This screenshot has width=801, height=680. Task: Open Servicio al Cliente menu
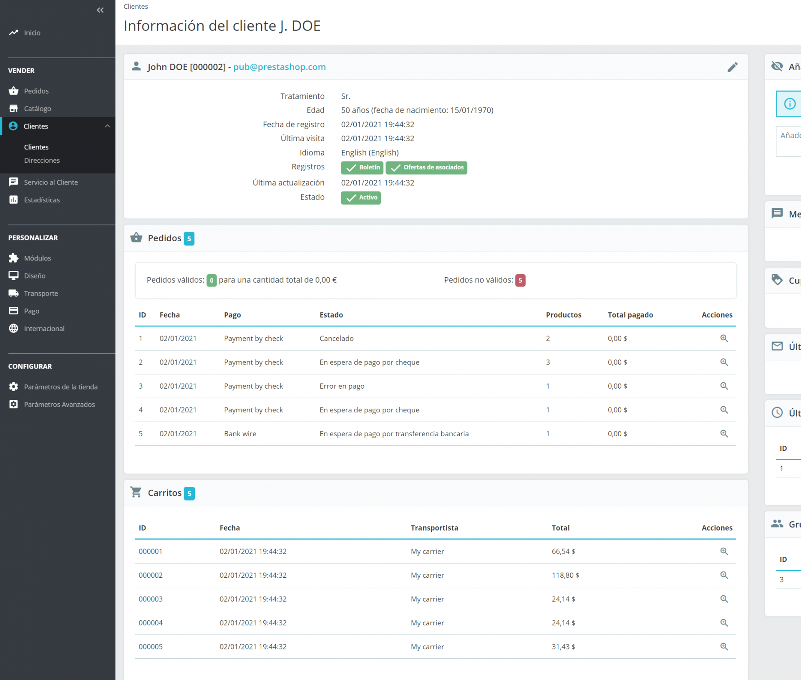tap(50, 182)
